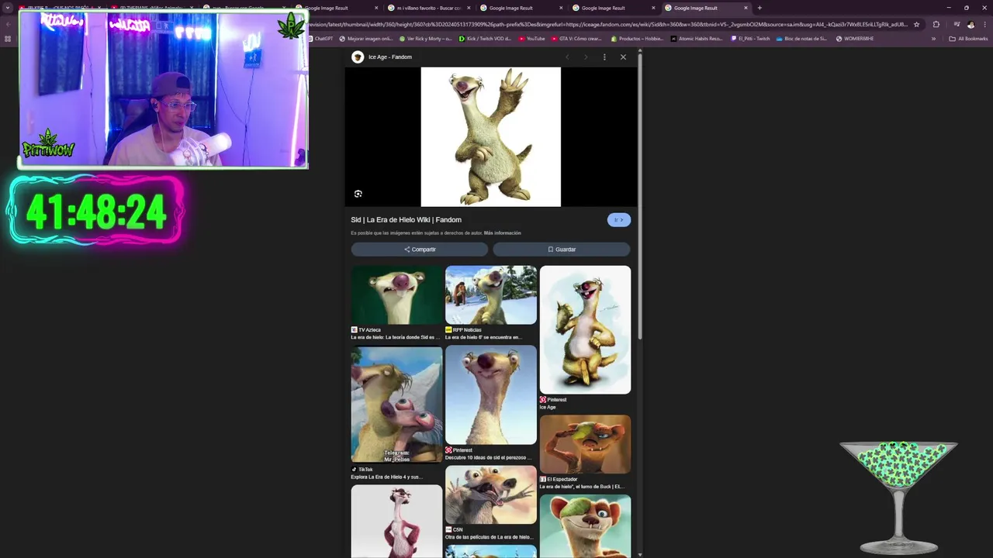Open the Sid | La Era de Hielo Wiki title
The width and height of the screenshot is (993, 558).
tap(406, 219)
